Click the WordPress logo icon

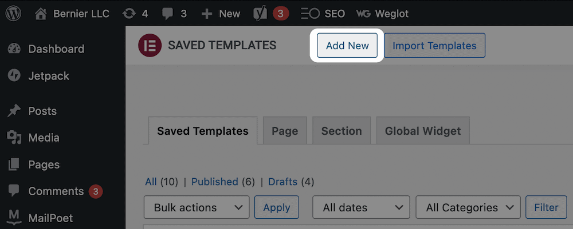coord(14,14)
